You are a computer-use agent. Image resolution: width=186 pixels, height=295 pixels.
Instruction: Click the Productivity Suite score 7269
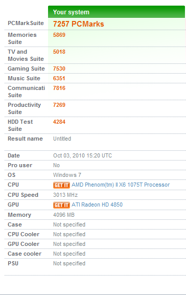pos(59,105)
